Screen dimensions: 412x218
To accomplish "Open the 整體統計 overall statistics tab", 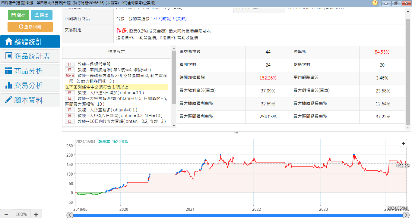I will pyautogui.click(x=30, y=42).
